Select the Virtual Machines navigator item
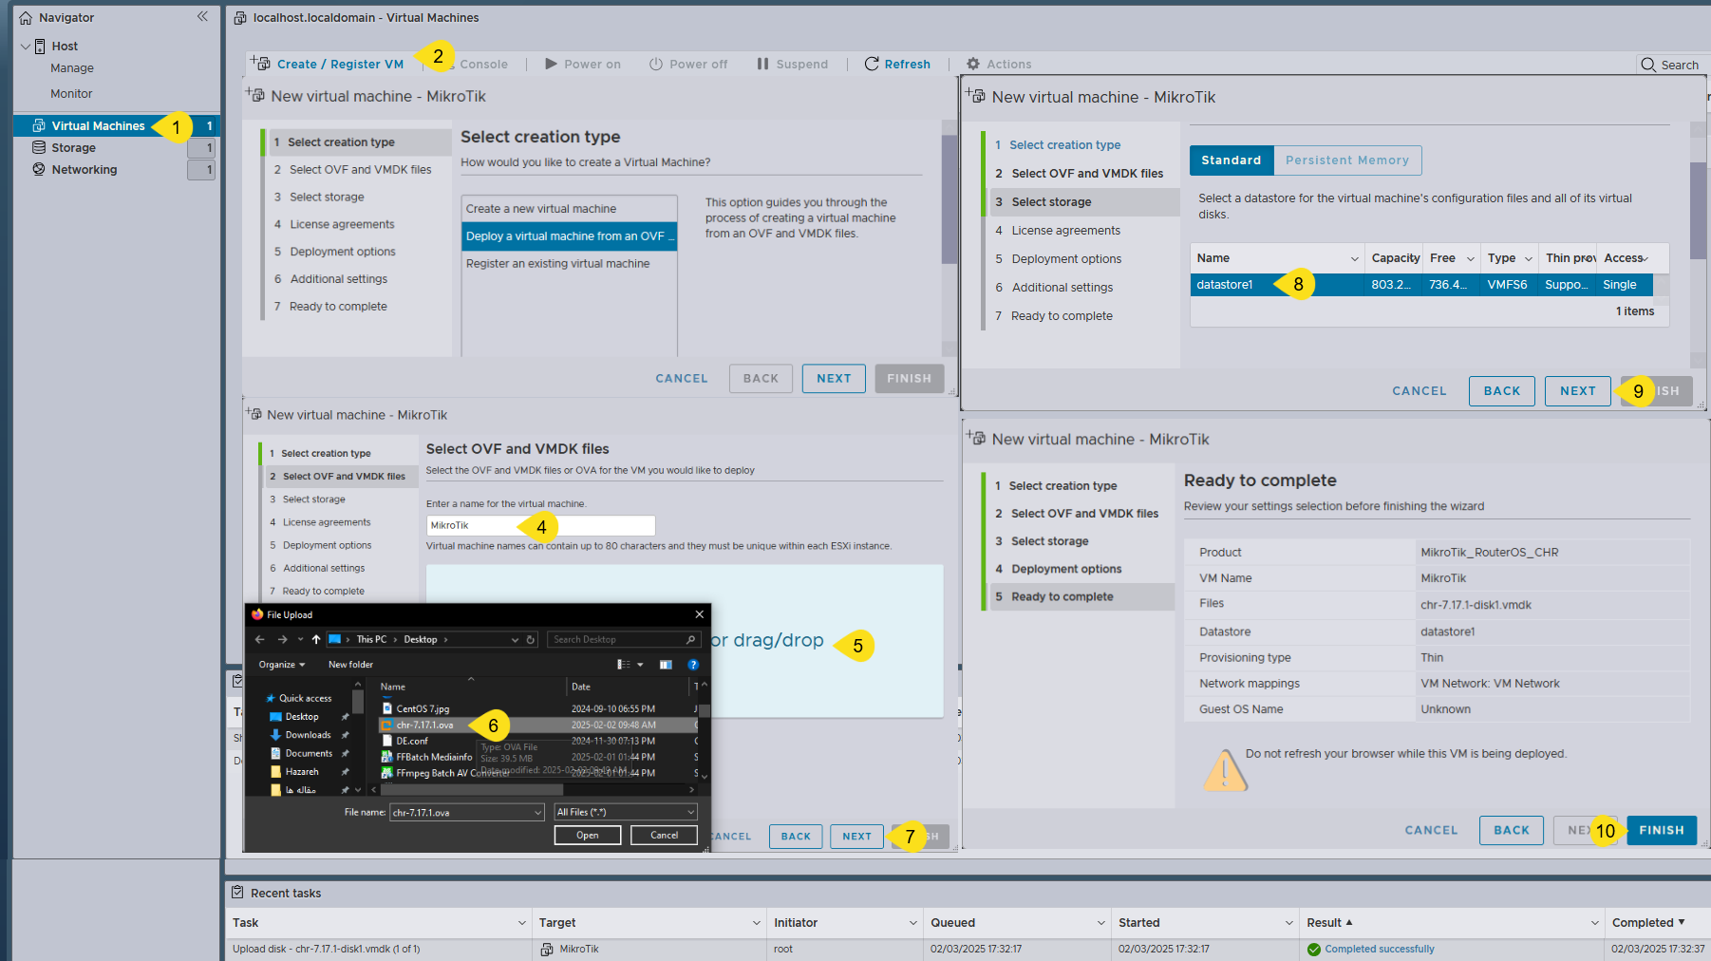The width and height of the screenshot is (1711, 961). click(116, 125)
